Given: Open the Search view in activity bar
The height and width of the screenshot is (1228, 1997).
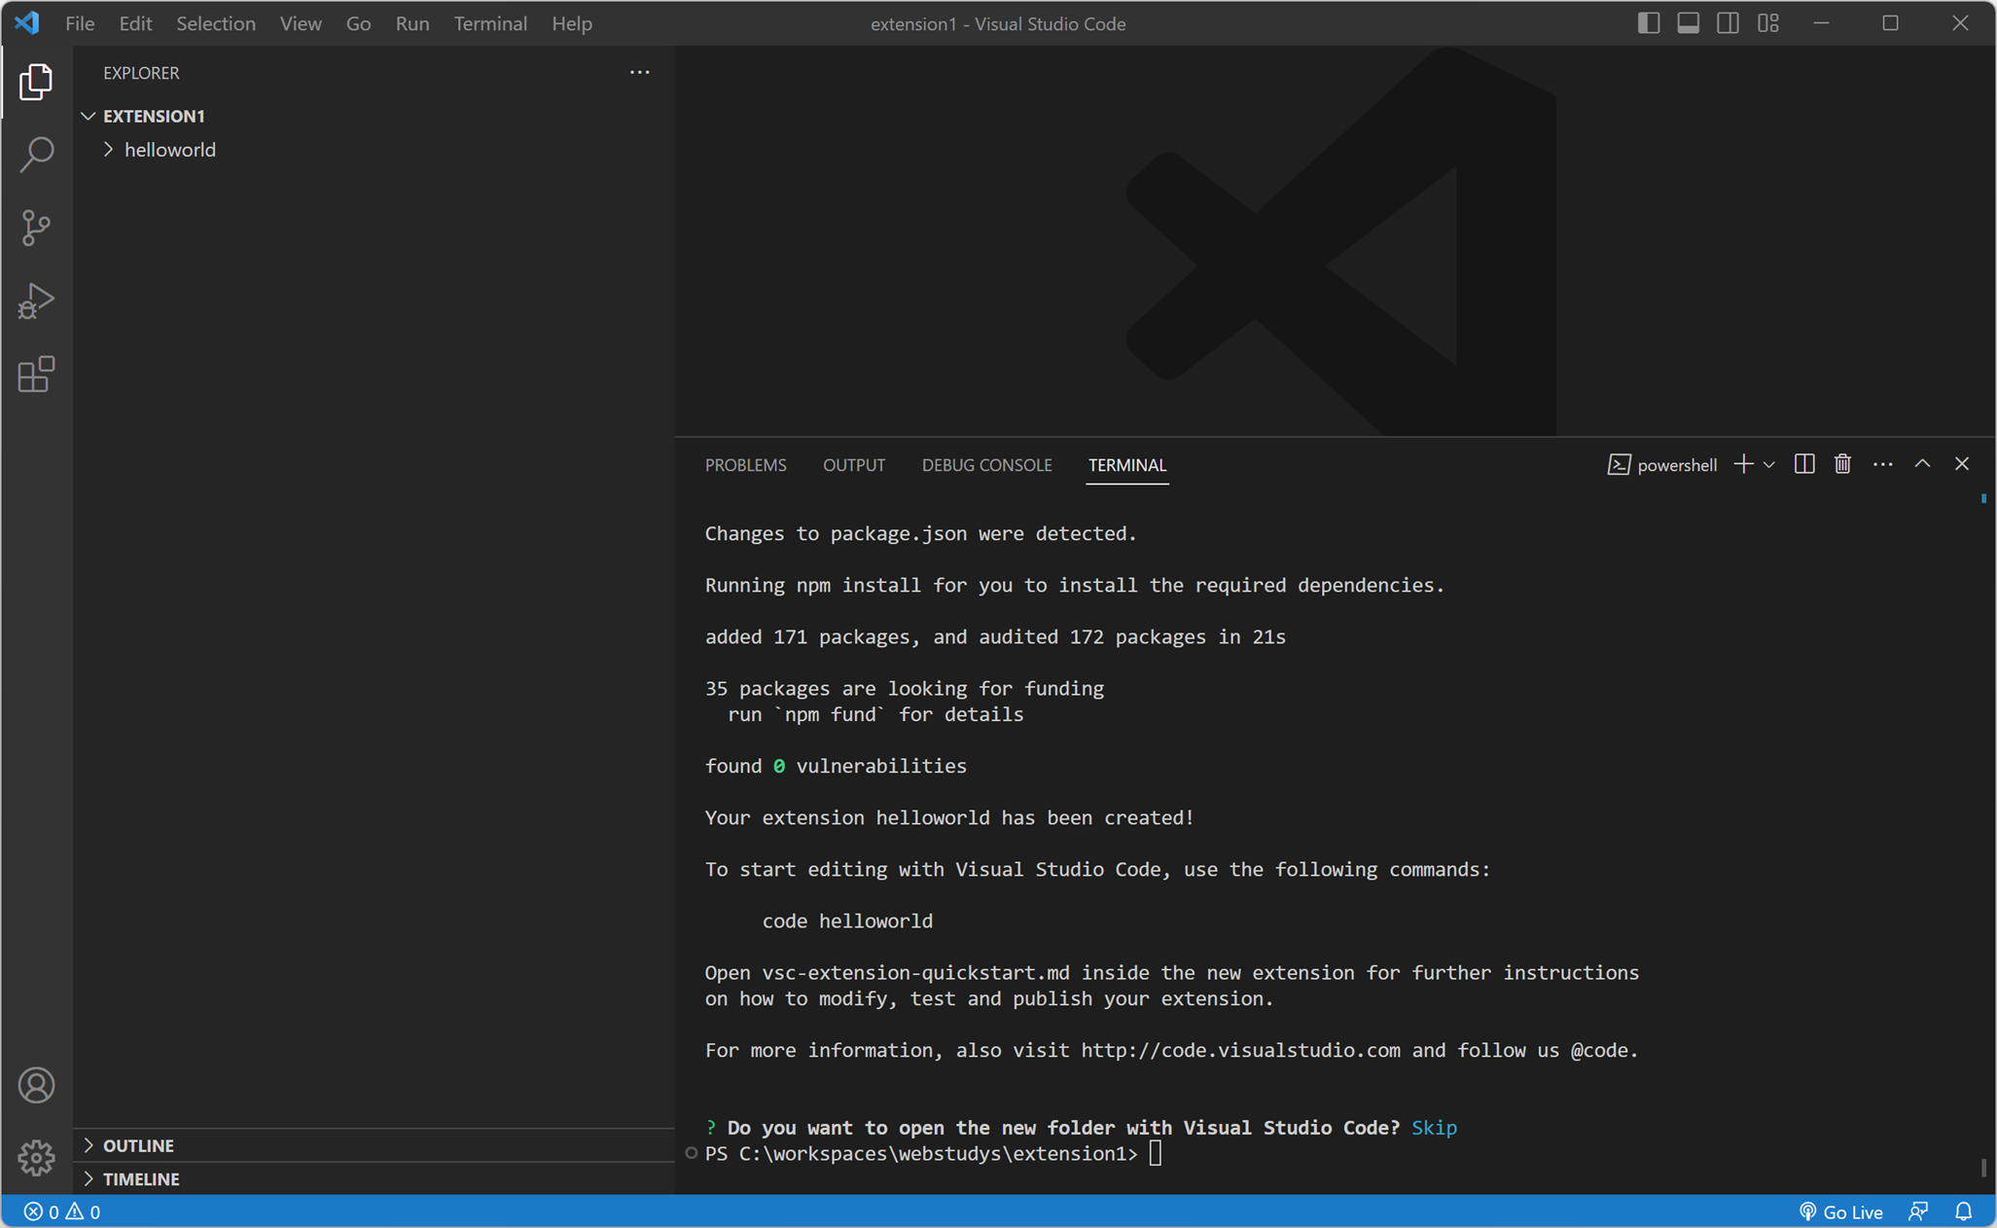Looking at the screenshot, I should (36, 154).
